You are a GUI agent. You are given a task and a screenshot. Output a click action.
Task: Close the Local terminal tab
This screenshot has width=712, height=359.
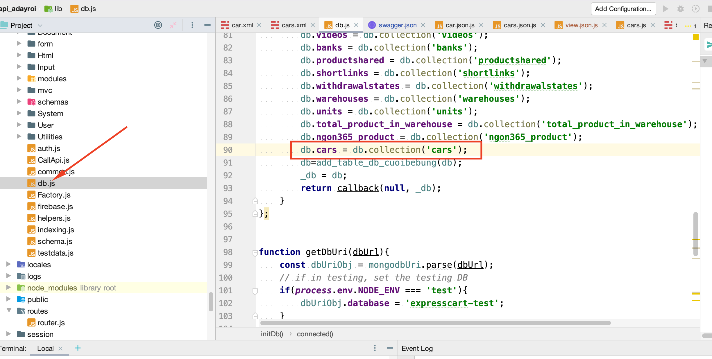coord(60,348)
